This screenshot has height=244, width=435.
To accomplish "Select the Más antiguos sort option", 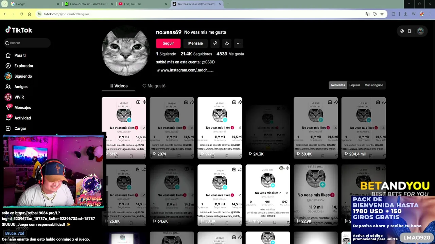I will coord(374,85).
